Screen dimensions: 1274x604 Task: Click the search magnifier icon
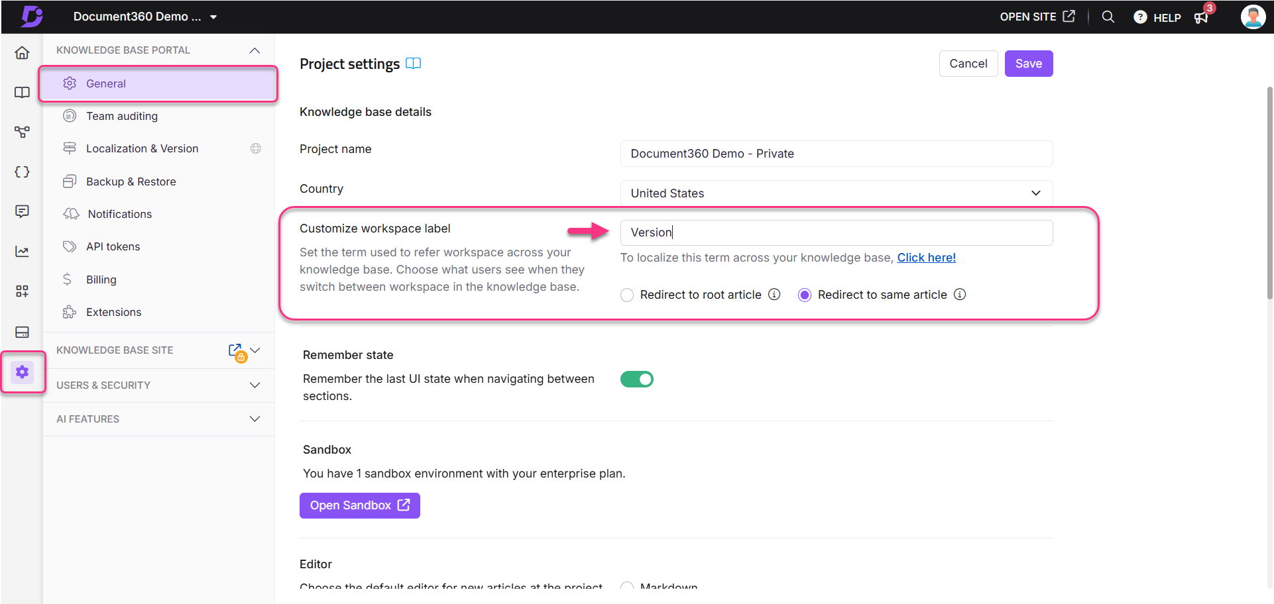(1108, 17)
